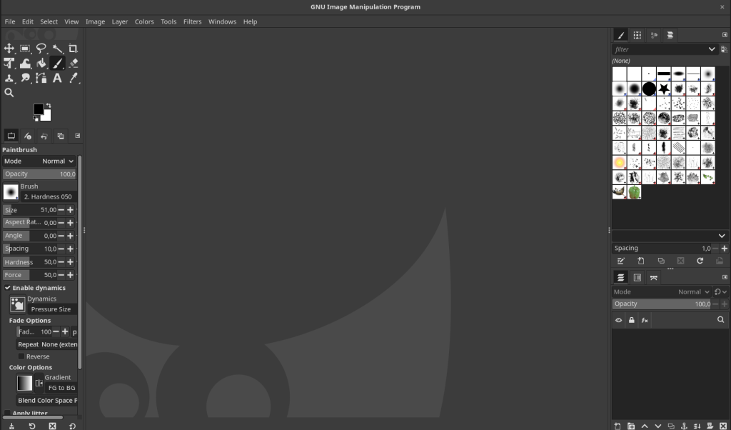Select the Fuzzy Select magic wand tool

[57, 49]
